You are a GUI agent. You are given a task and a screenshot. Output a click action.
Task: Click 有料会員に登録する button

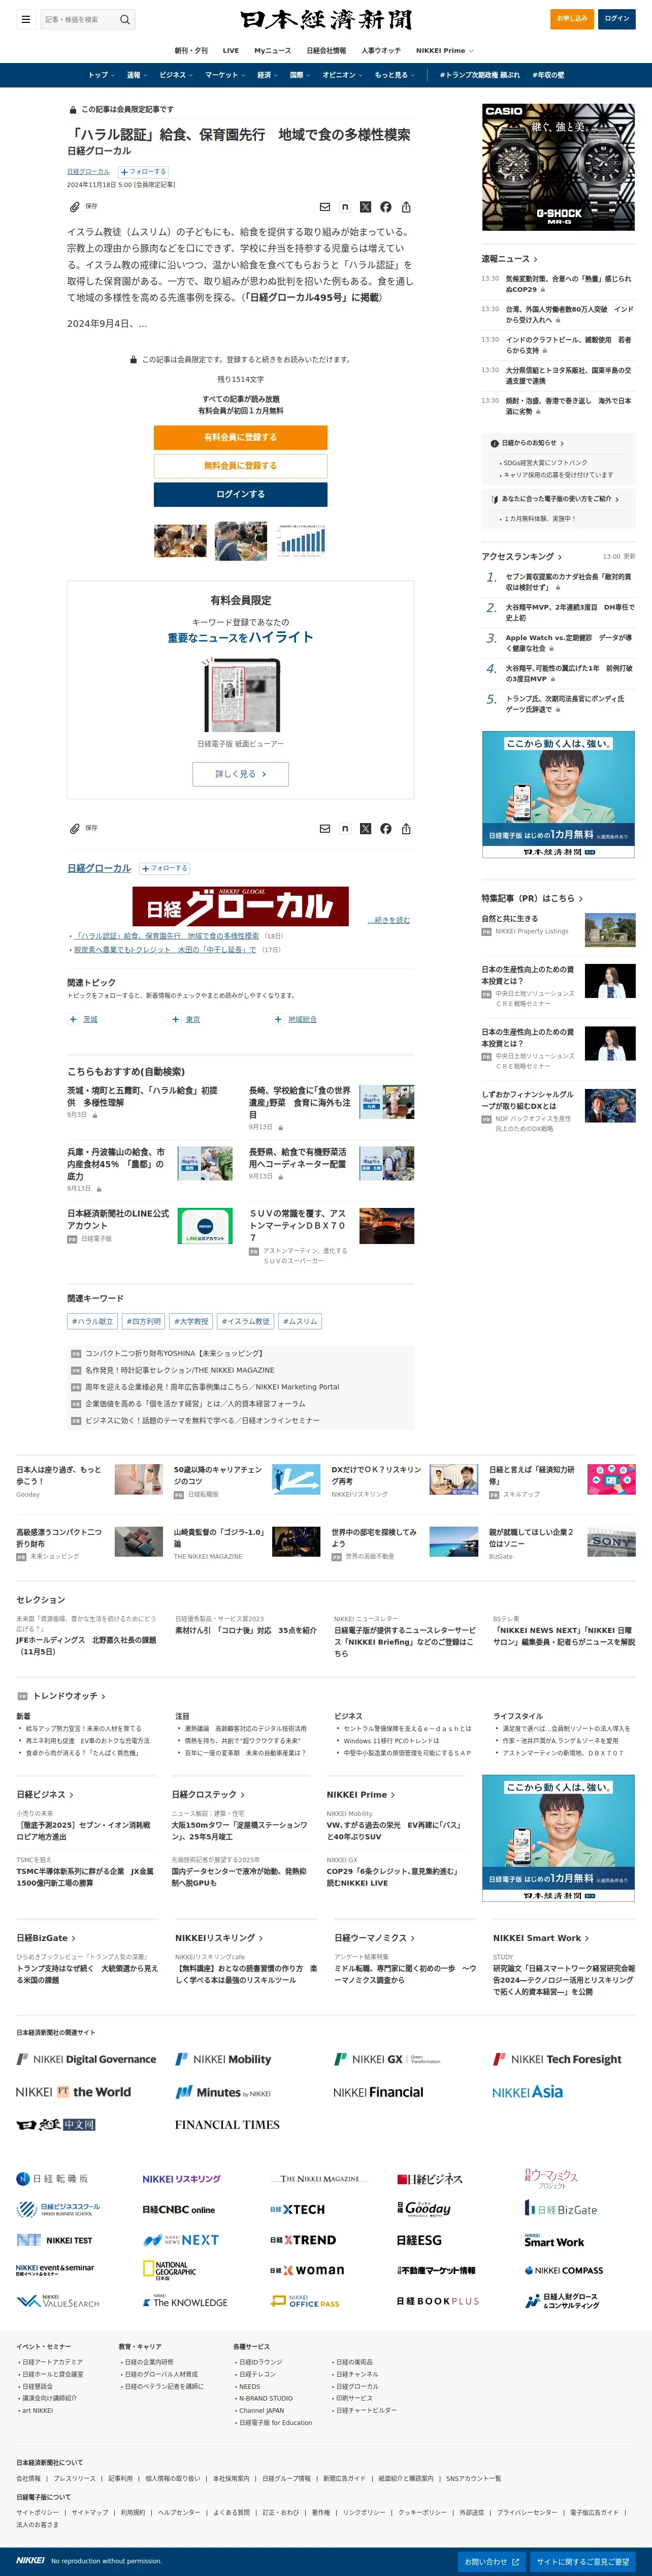(x=241, y=437)
